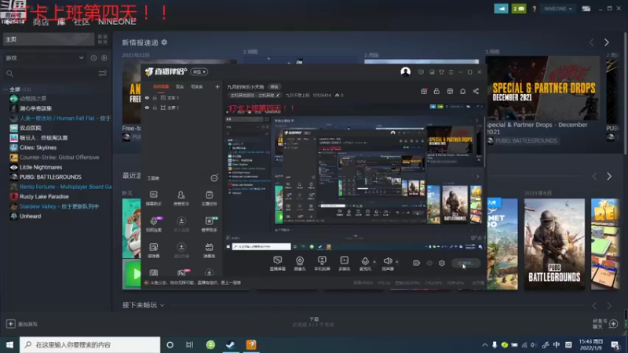This screenshot has height=353, width=628.
Task: Edit stream category with pencil icon
Action: 278,95
